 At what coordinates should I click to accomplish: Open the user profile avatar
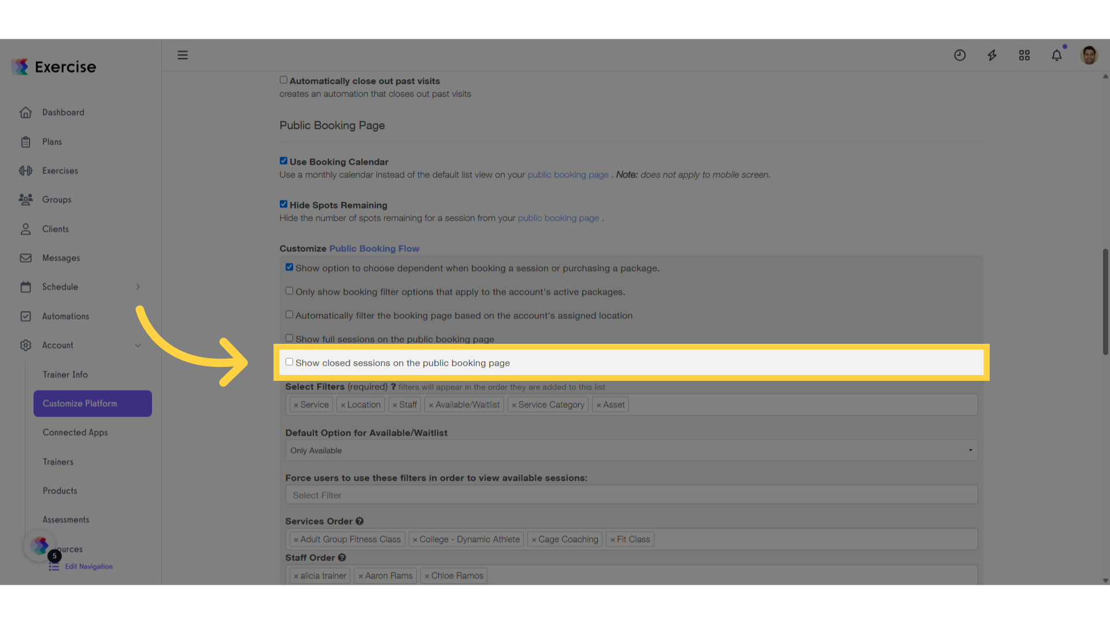click(1089, 55)
